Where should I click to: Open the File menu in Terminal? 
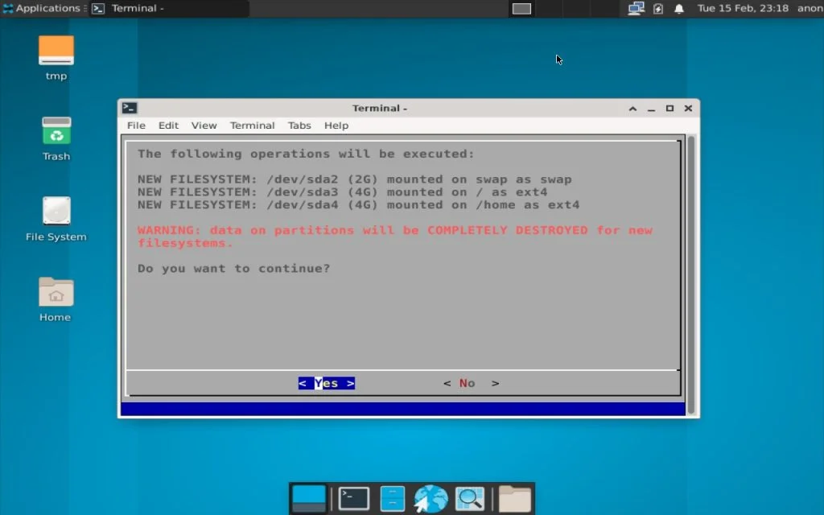click(x=135, y=126)
